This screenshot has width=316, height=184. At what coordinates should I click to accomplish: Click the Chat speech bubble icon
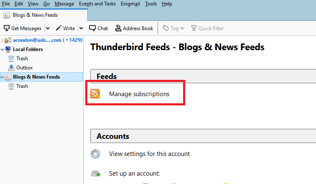[x=92, y=28]
